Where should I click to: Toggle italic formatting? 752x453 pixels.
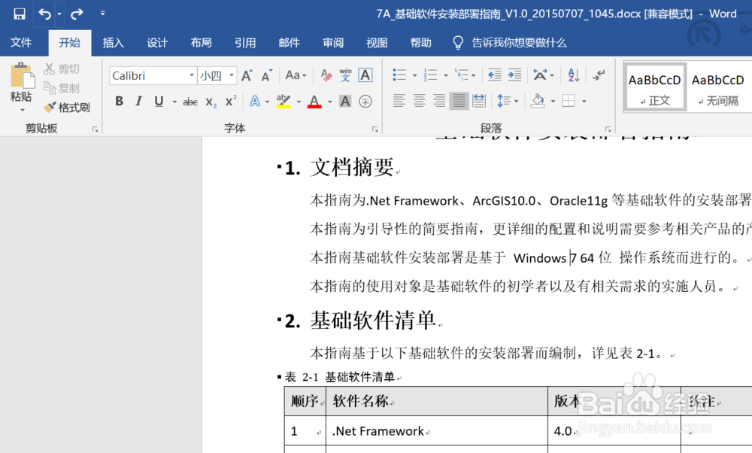(x=139, y=102)
